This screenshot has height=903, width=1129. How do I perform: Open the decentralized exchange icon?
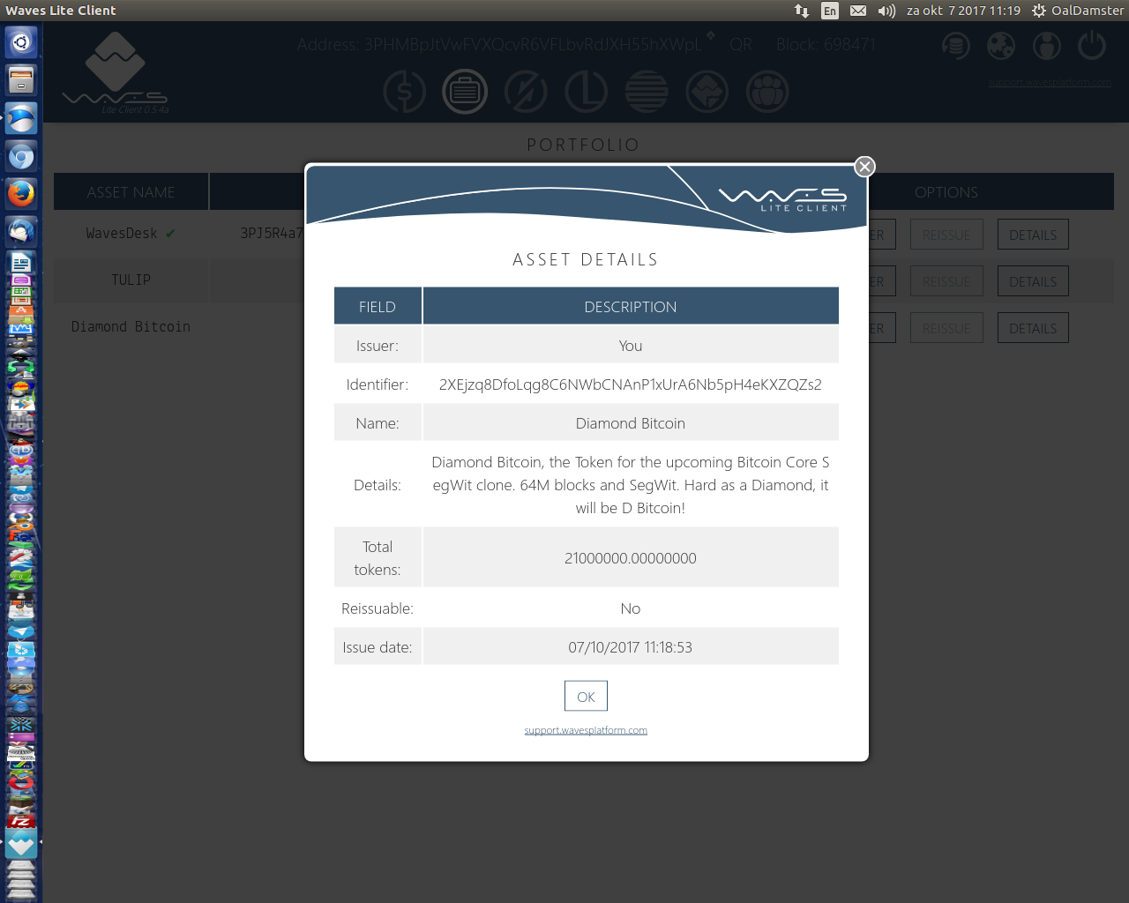point(526,91)
